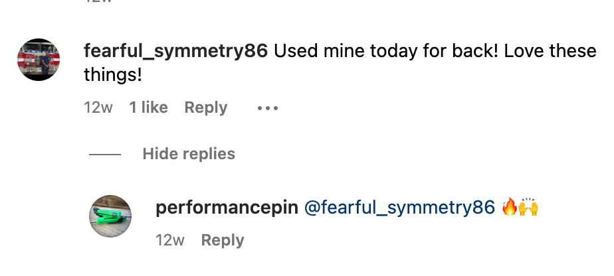Visit the performancepin profile via username
The width and height of the screenshot is (614, 276).
[226, 208]
